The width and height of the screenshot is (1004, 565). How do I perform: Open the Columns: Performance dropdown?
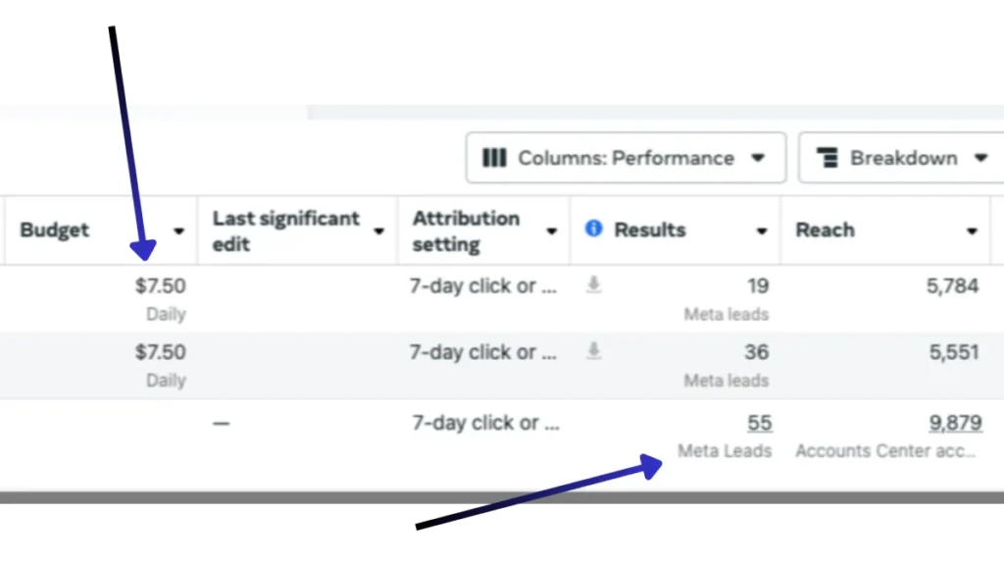point(626,158)
